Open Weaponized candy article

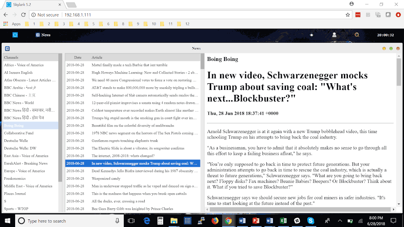(133, 178)
